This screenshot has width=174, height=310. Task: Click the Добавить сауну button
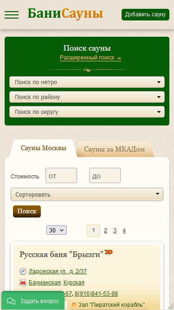(145, 14)
